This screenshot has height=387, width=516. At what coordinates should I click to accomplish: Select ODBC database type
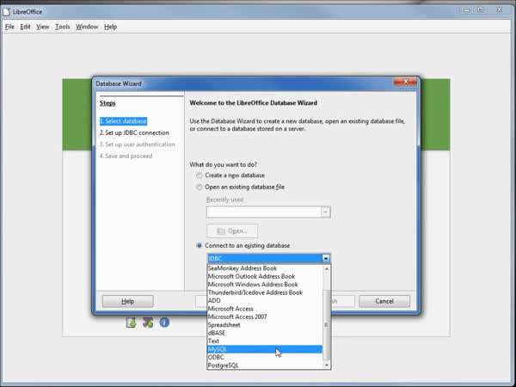265,357
